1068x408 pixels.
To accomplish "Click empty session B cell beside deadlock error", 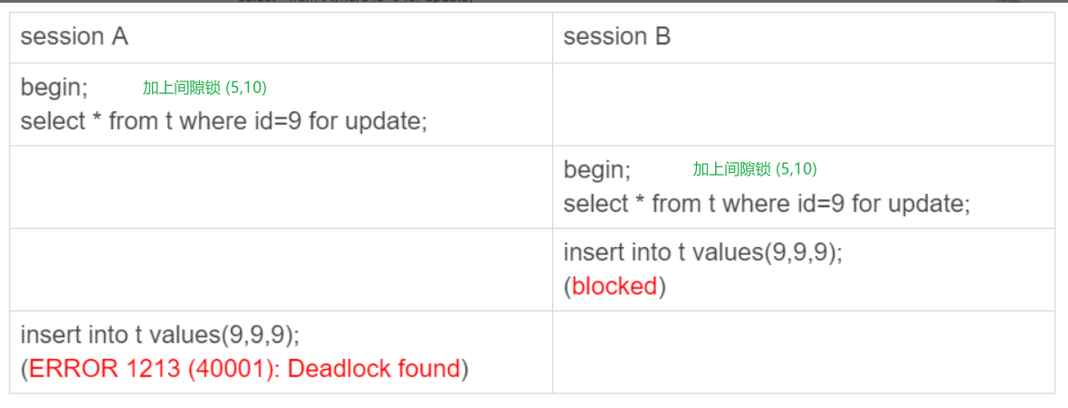I will (803, 352).
